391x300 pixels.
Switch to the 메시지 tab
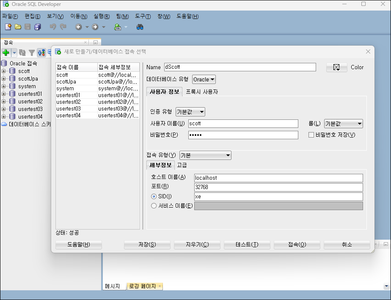tap(113, 286)
